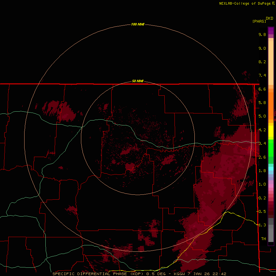Pick the yellow band of the color bar

tap(271, 131)
